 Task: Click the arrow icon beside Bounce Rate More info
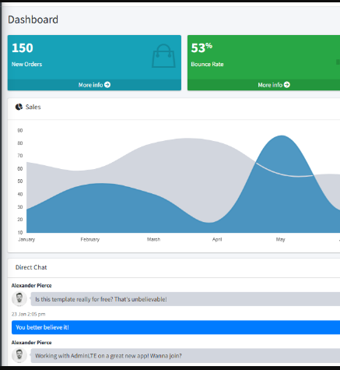point(287,85)
